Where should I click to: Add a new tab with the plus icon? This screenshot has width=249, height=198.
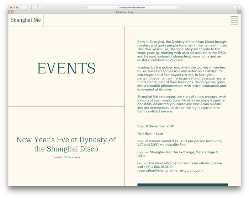[x=239, y=12]
